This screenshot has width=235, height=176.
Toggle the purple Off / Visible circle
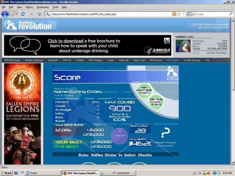120,136
